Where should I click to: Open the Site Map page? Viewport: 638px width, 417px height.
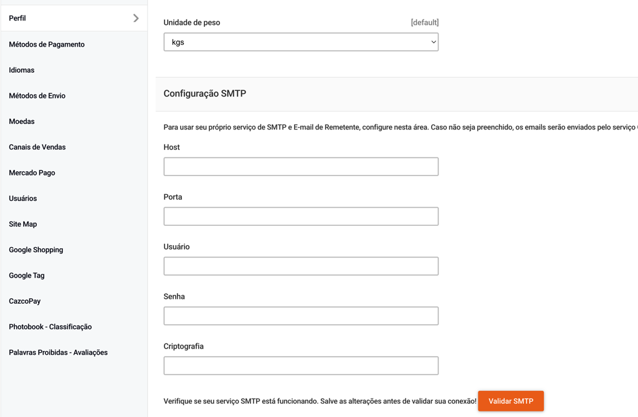[x=23, y=224]
